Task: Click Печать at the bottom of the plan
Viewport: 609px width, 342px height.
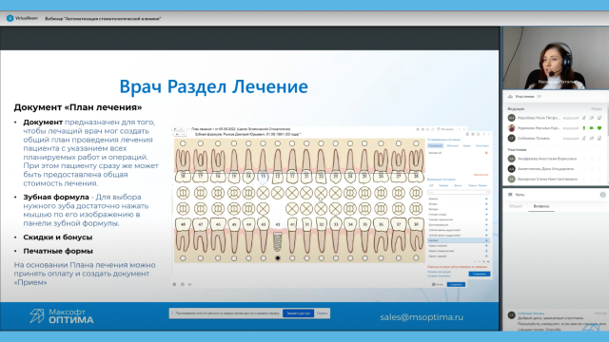Action: point(438,284)
